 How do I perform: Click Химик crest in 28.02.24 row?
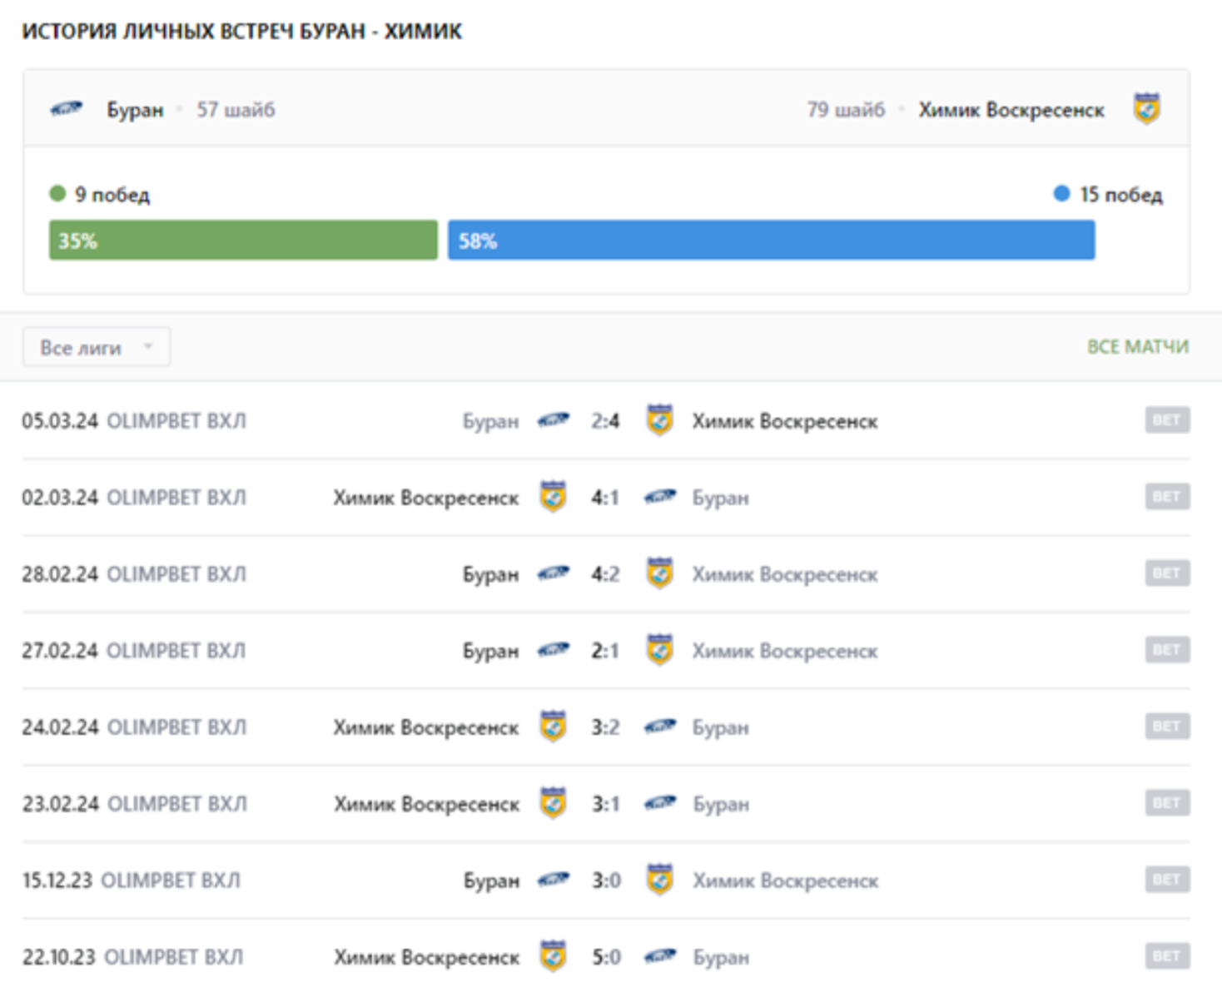coord(660,573)
